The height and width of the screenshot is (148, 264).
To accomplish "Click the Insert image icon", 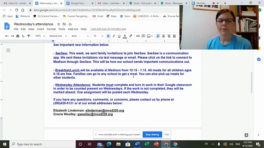I will pyautogui.click(x=148, y=36).
